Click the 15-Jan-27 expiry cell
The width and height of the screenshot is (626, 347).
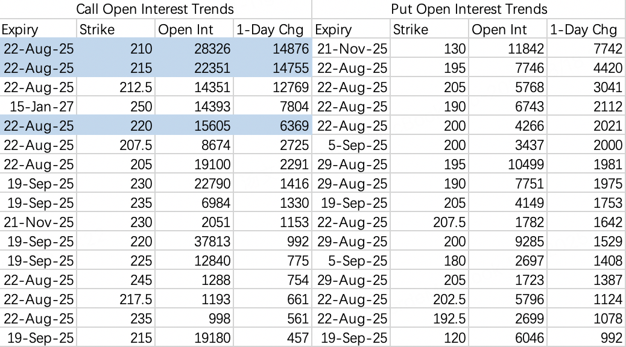(x=38, y=107)
